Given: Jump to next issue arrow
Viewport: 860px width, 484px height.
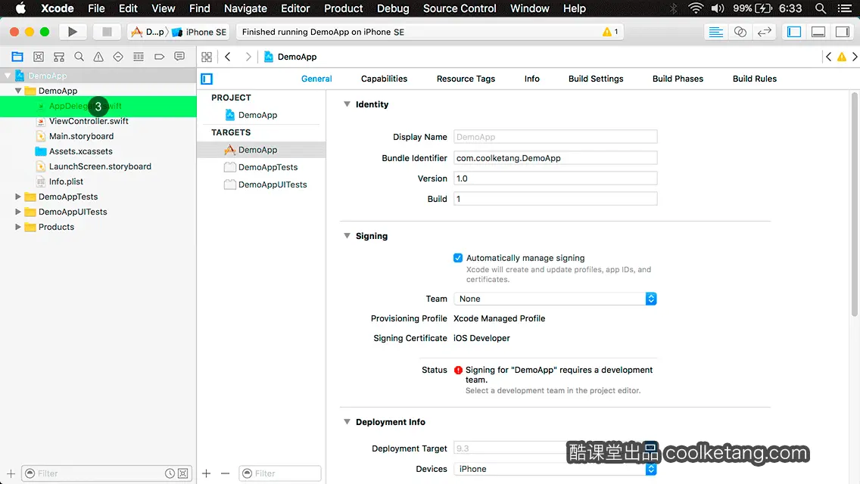Looking at the screenshot, I should pos(855,57).
